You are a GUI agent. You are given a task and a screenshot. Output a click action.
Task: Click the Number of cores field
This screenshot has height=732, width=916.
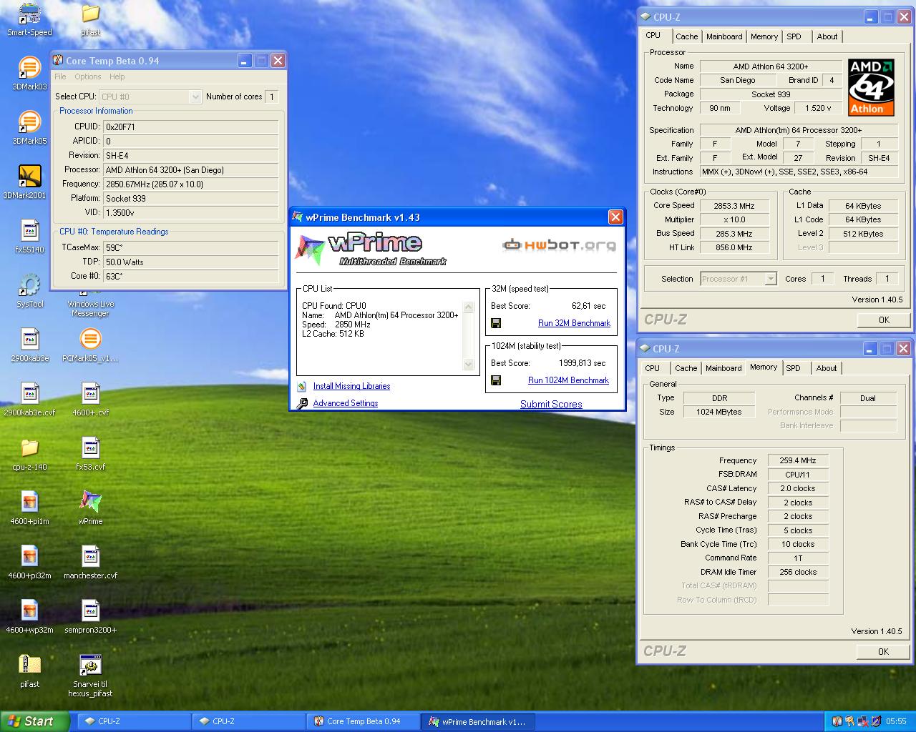pyautogui.click(x=272, y=97)
